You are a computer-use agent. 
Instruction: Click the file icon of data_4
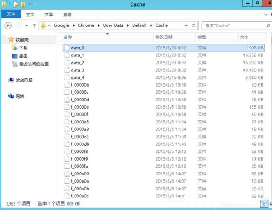[x=67, y=77]
